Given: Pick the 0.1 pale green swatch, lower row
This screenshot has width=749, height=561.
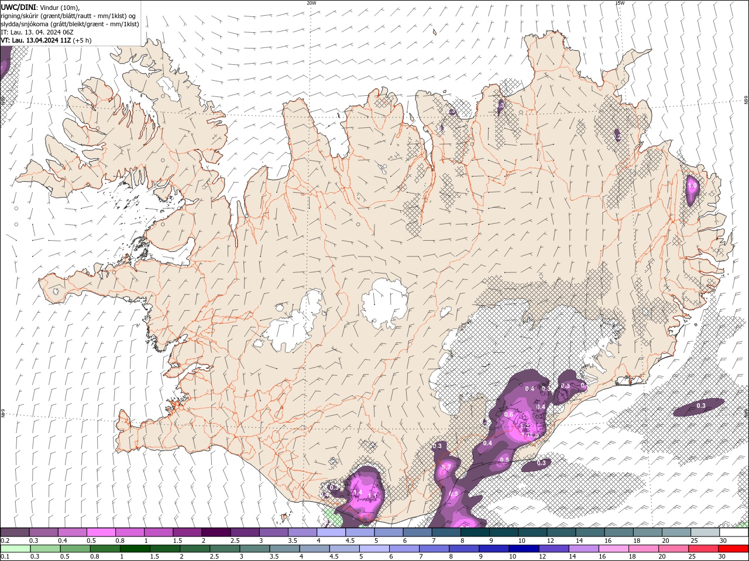Looking at the screenshot, I should click(15, 549).
